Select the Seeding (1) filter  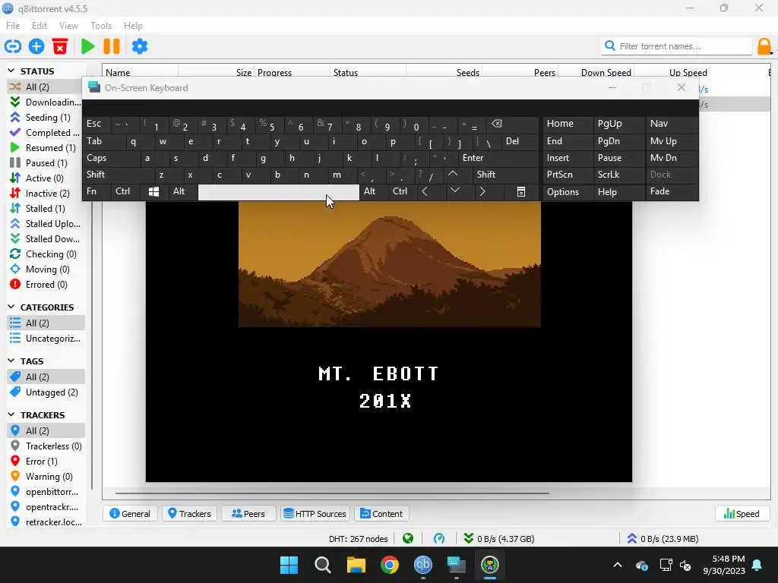coord(45,118)
